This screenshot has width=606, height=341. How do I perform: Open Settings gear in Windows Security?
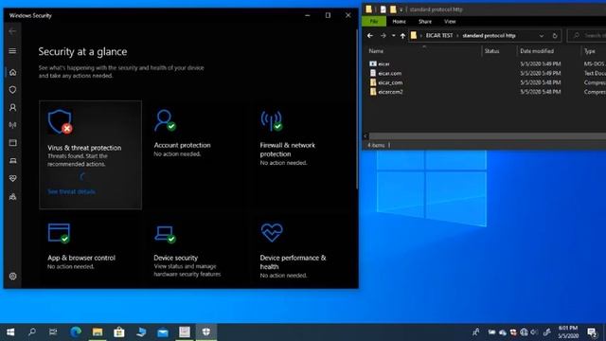coord(12,277)
